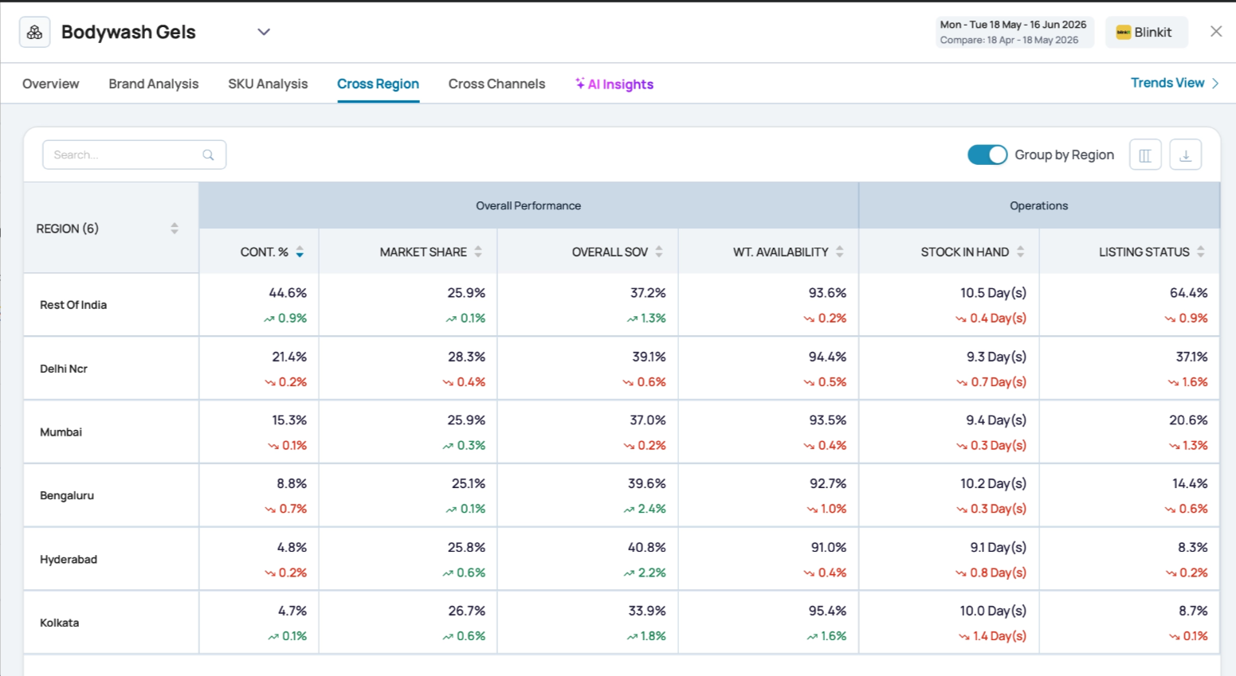This screenshot has width=1236, height=676.
Task: Sort the Region column header
Action: (175, 229)
